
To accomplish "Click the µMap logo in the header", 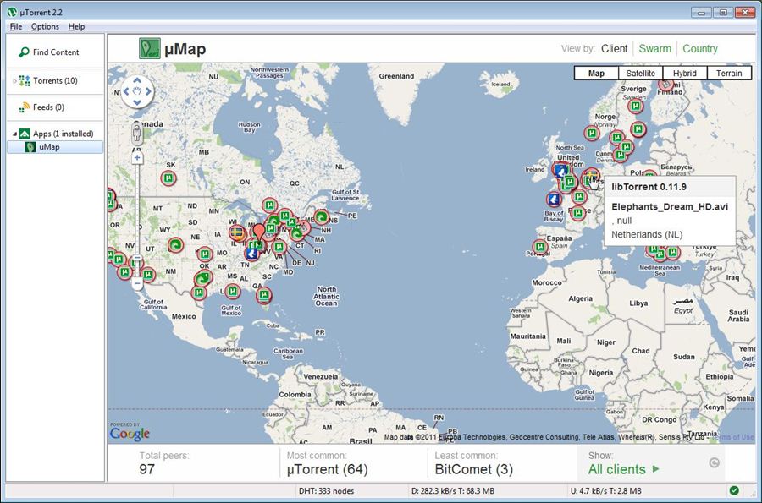I will [x=150, y=49].
